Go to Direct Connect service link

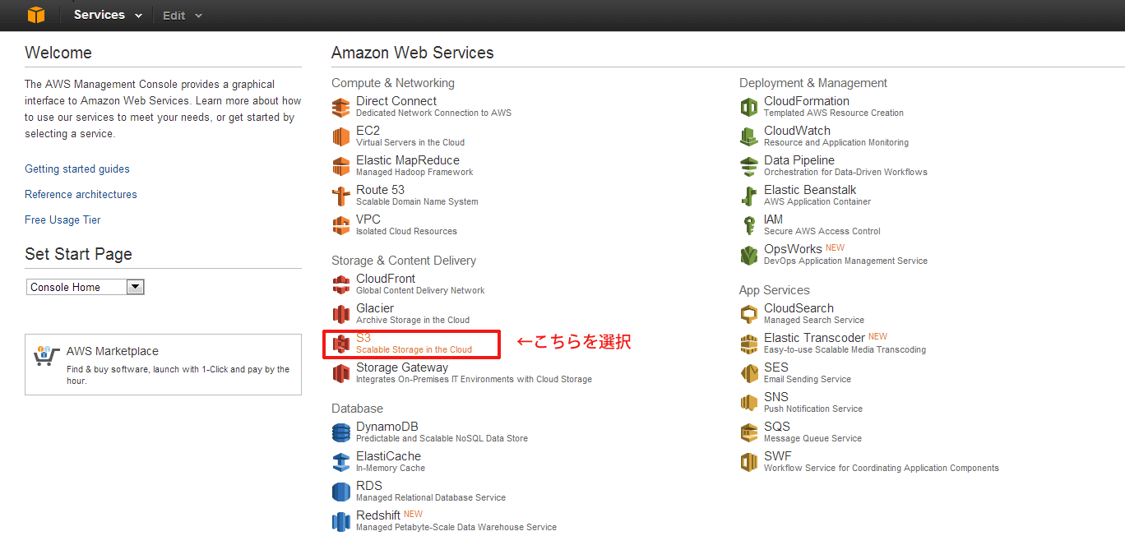point(396,101)
